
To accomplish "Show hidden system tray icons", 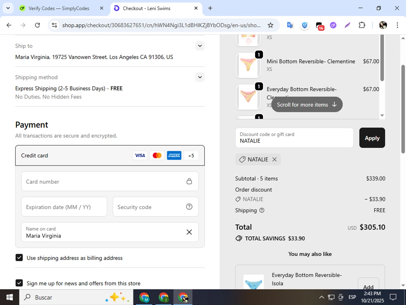I will [322, 297].
